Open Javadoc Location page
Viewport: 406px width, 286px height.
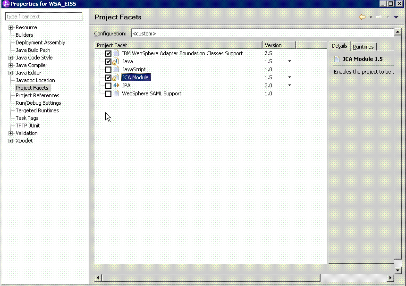35,80
